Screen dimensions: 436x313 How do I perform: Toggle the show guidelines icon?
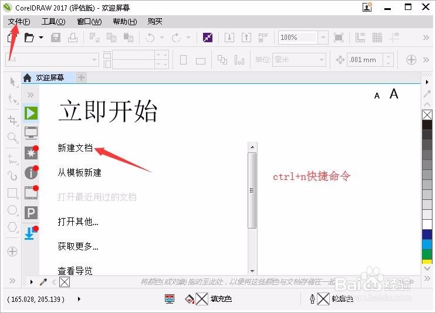click(394, 37)
